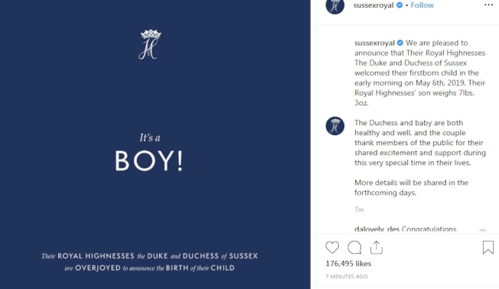Click the sussexroyal username in the header
The width and height of the screenshot is (499, 289).
373,5
